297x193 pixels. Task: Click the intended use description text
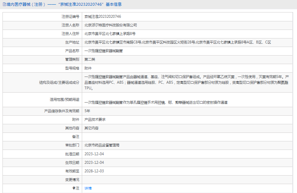pos(156,103)
